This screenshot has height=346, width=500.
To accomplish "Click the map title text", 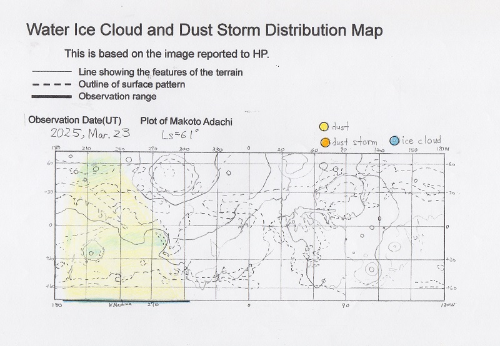I will pos(204,30).
